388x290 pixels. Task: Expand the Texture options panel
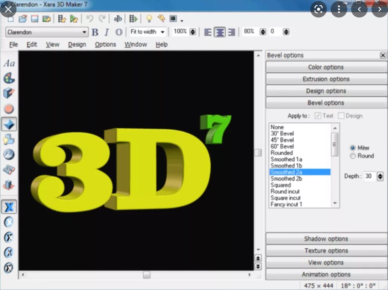pos(326,251)
